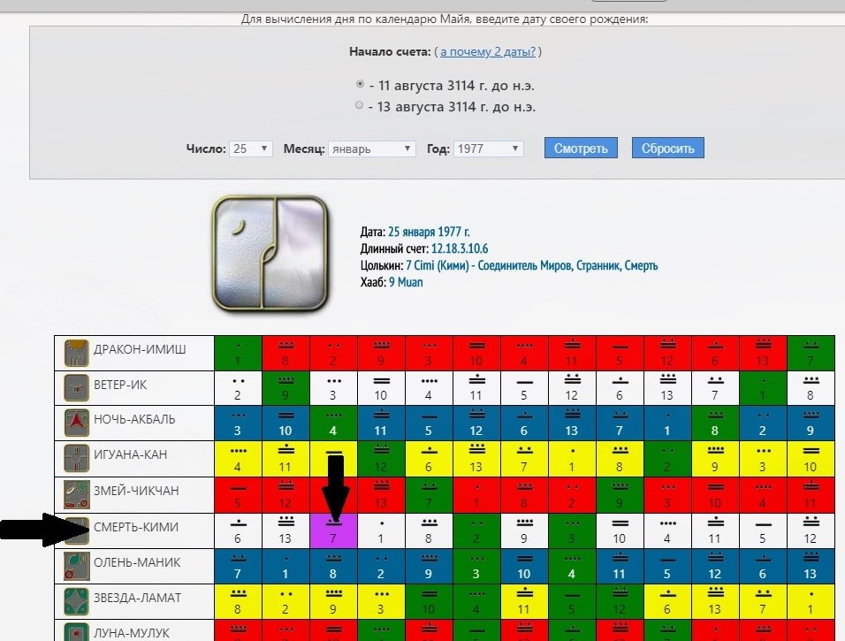
Task: Click the green cell 9 in Ветер-Ик row
Action: pos(285,388)
